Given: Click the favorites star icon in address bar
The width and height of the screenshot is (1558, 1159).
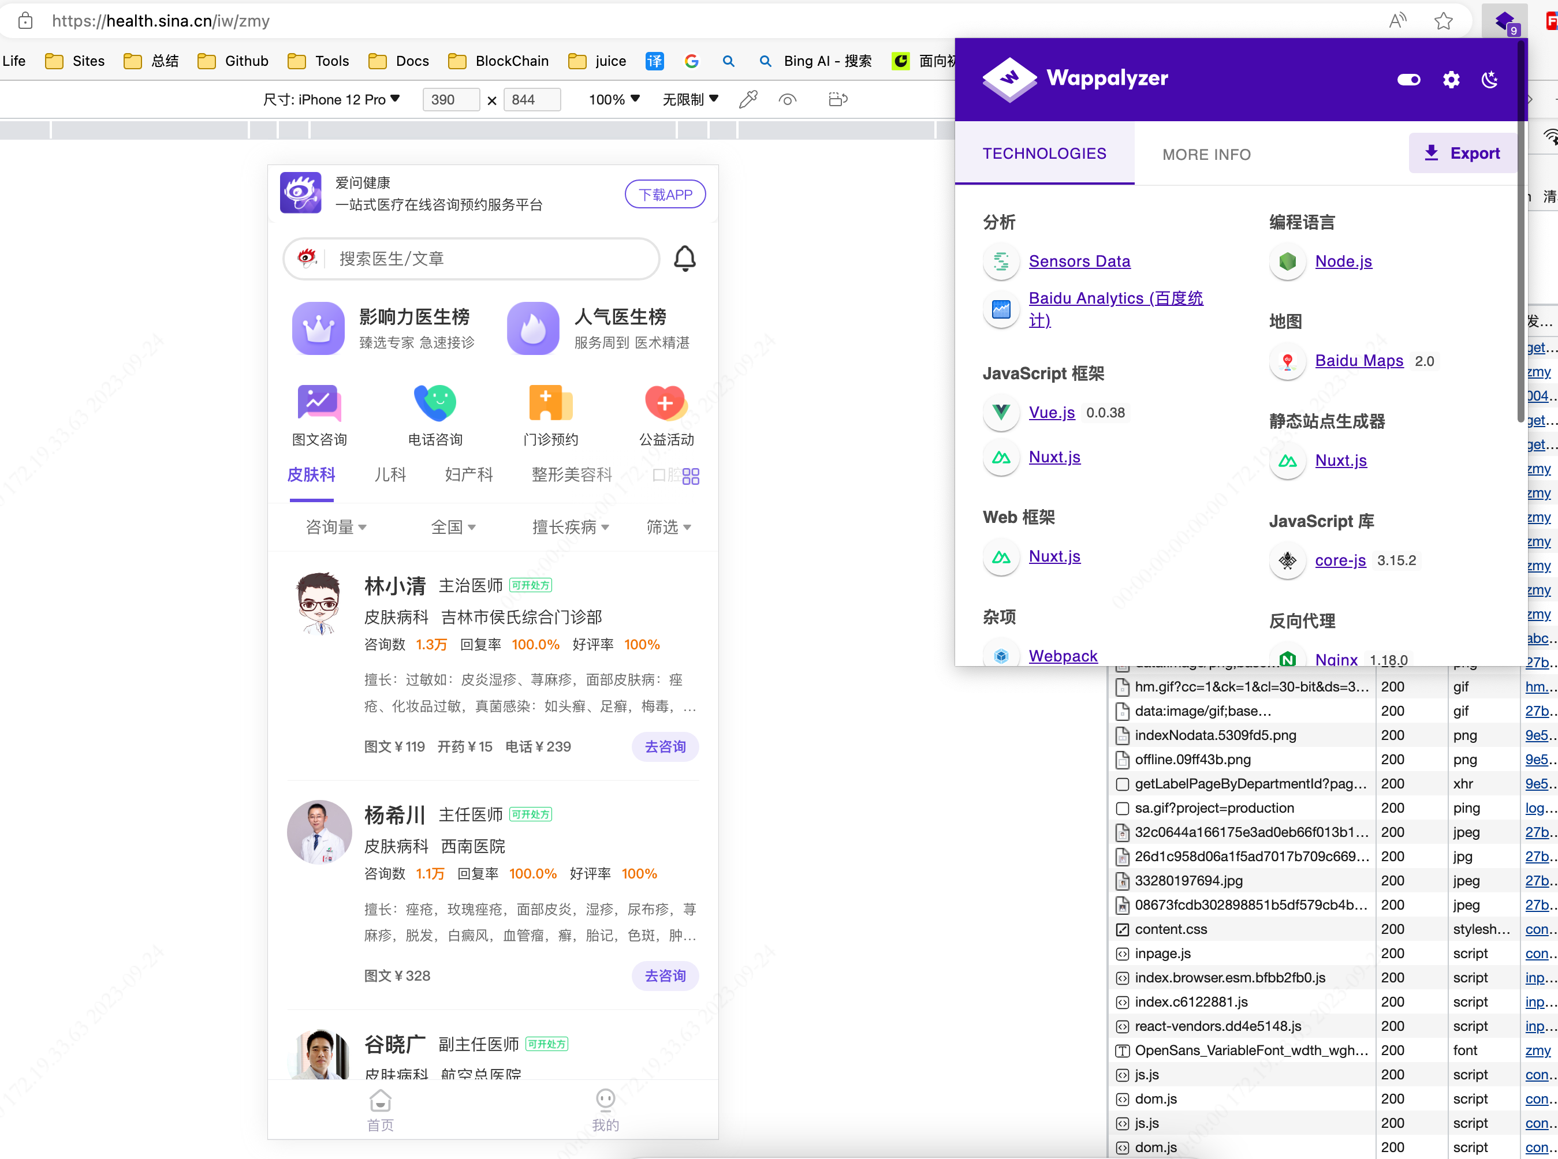Looking at the screenshot, I should pyautogui.click(x=1443, y=21).
